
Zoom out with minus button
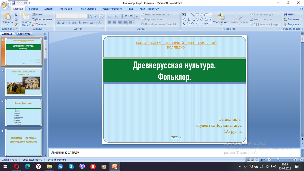tap(269, 160)
